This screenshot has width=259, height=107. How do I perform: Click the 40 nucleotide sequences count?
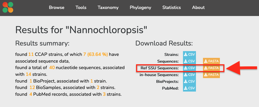click(x=52, y=68)
